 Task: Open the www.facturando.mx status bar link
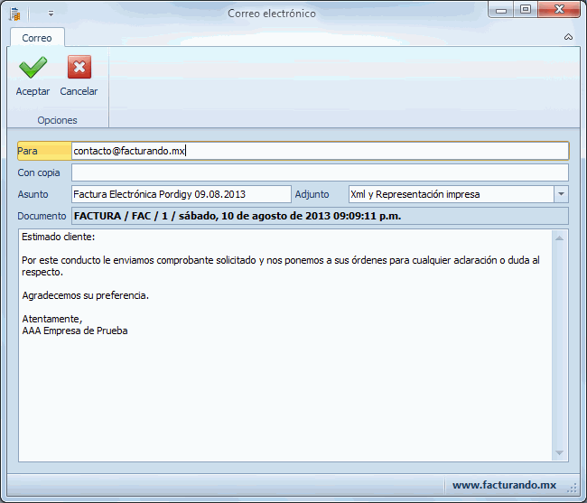(x=504, y=485)
